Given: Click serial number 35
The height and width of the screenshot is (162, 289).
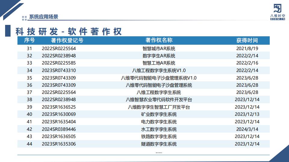Looking at the screenshot, I should [x=30, y=78].
